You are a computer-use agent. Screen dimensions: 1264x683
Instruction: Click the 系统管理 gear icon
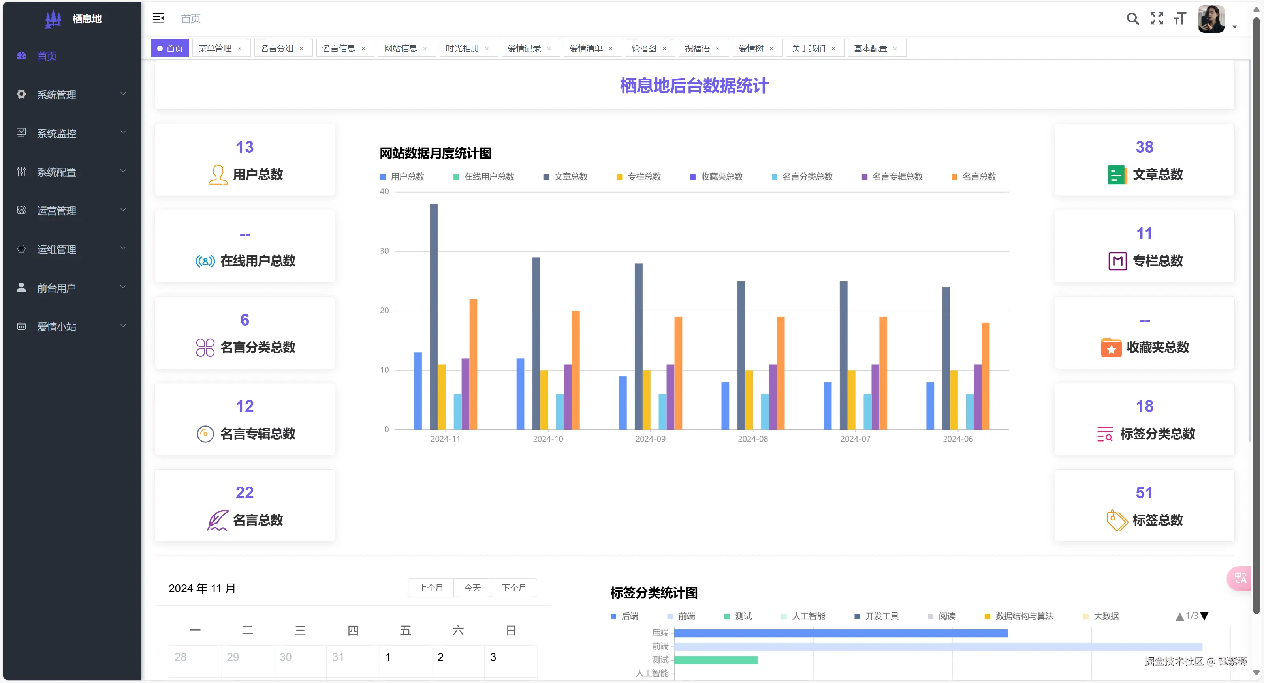(x=21, y=94)
